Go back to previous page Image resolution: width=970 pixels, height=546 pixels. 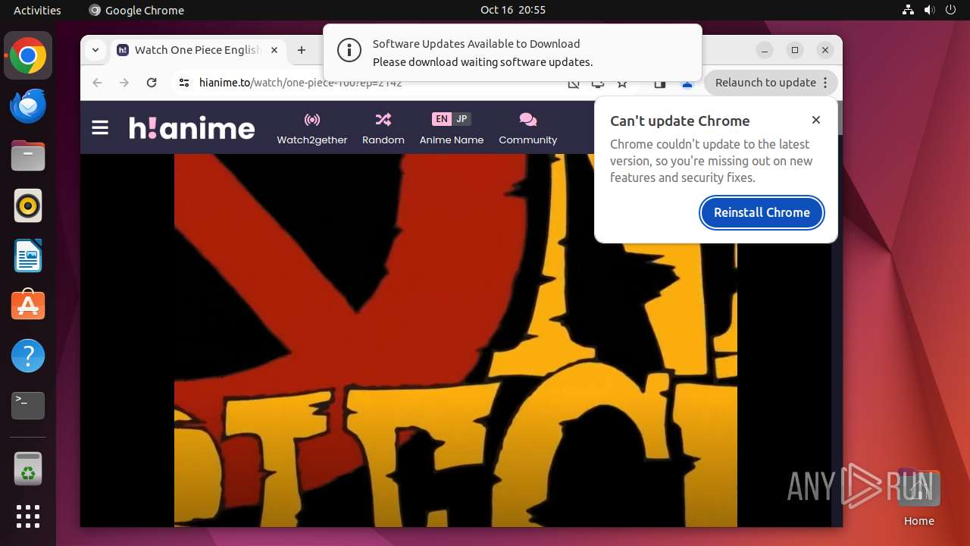pos(97,83)
